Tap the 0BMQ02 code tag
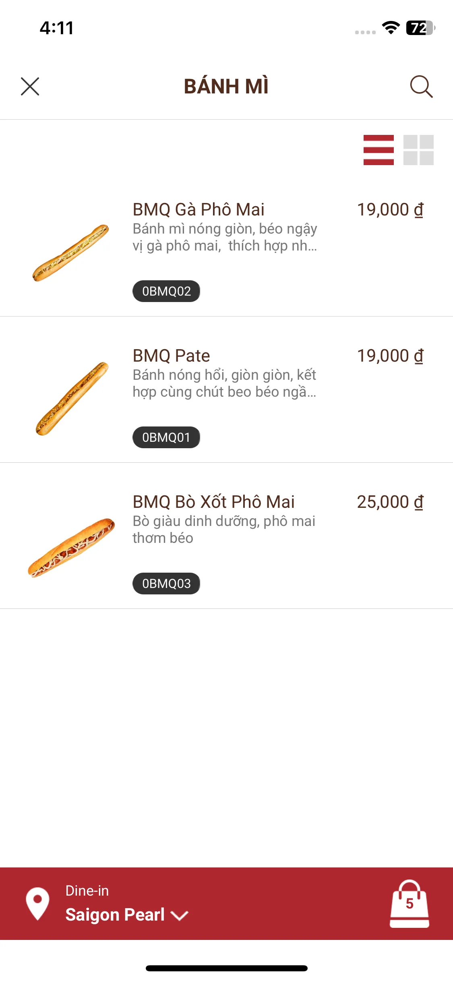Viewport: 453px width, 981px height. (166, 291)
